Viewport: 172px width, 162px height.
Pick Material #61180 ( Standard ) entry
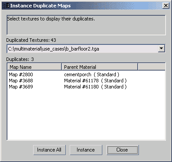[95, 87]
